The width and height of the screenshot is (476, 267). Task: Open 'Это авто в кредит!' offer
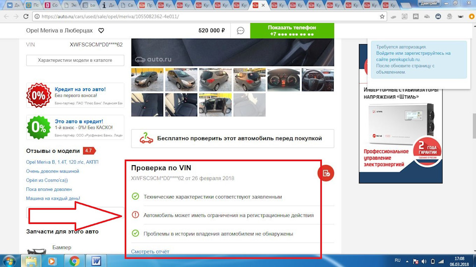[x=79, y=122]
